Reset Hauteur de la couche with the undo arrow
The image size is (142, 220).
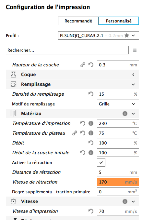pos(91,65)
